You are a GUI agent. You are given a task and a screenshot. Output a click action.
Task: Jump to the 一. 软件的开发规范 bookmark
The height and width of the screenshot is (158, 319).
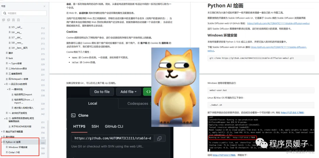(x=18, y=113)
